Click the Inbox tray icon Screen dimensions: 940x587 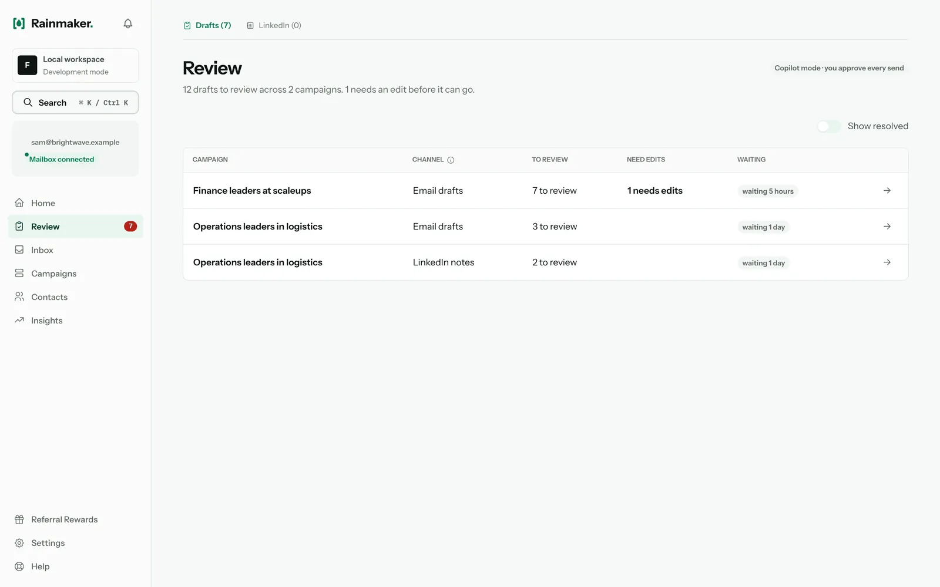click(x=19, y=250)
